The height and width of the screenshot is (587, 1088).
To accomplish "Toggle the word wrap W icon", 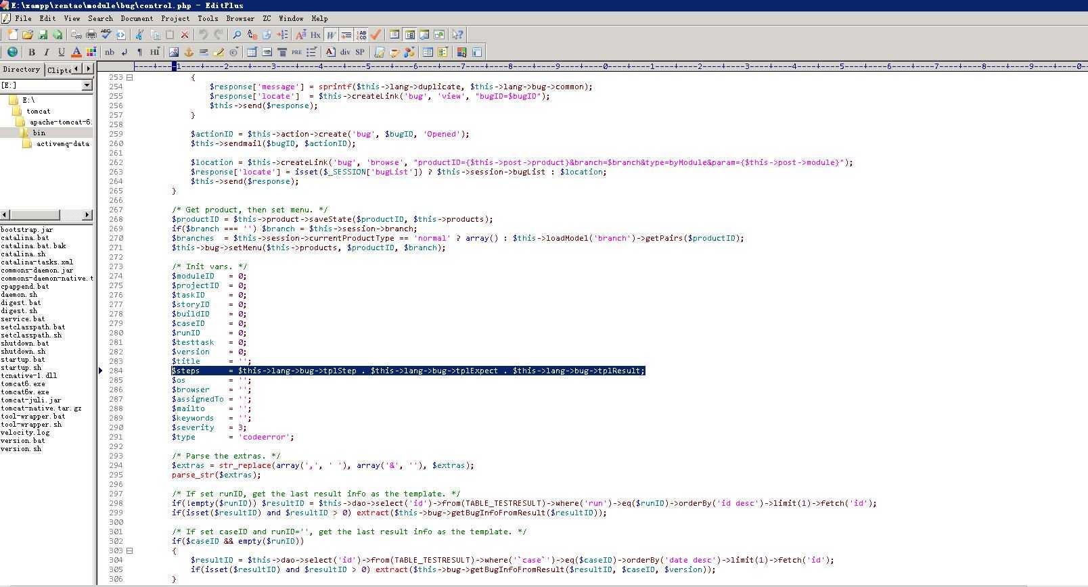I will [x=331, y=34].
